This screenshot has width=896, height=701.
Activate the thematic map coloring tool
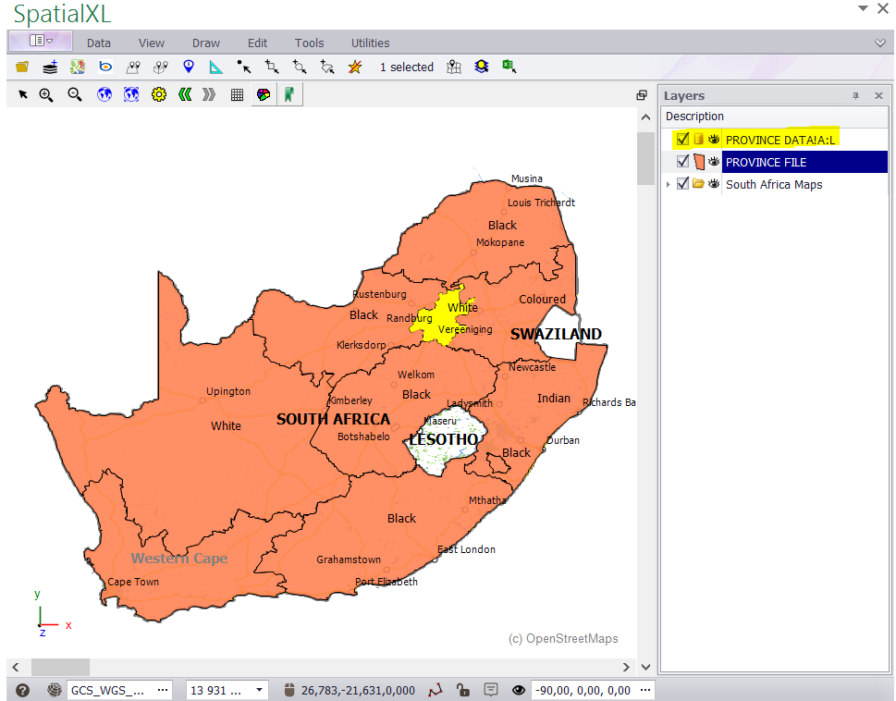pyautogui.click(x=264, y=93)
